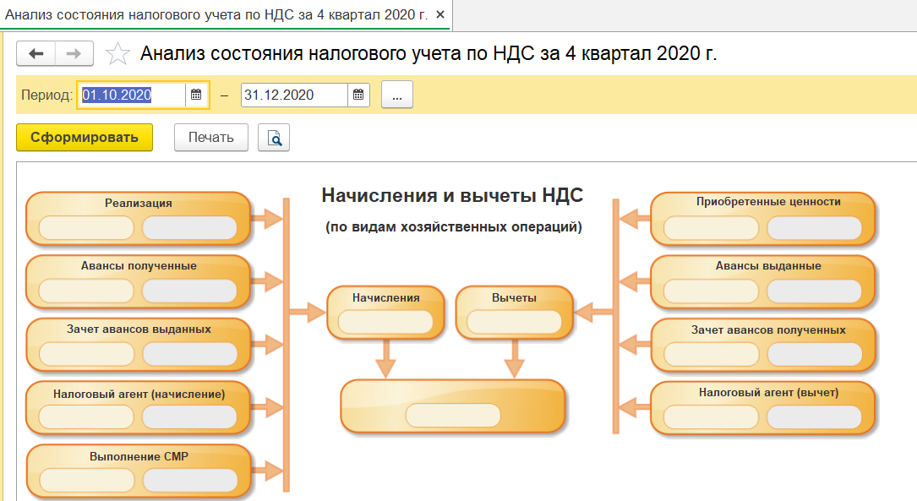Click the Период label
This screenshot has height=501, width=917.
[46, 95]
